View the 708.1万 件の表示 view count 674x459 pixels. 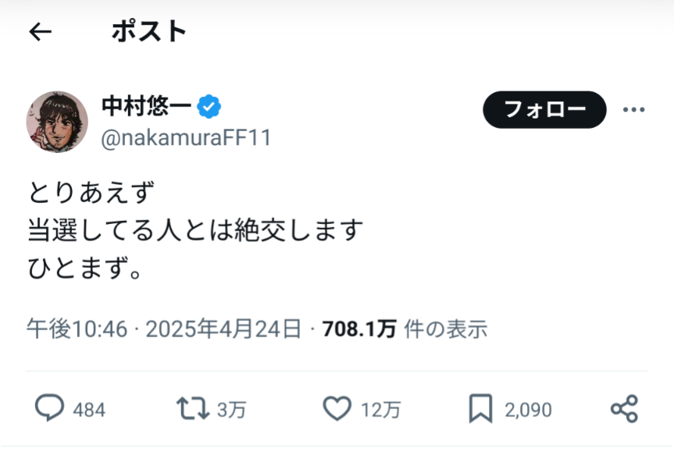point(404,329)
